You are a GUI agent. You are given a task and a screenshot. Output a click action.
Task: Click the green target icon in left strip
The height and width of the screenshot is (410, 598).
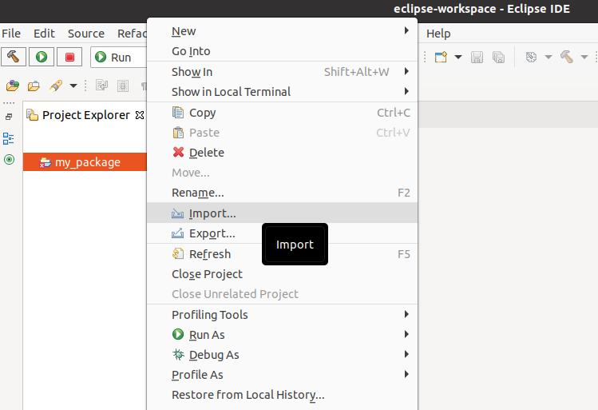[9, 160]
